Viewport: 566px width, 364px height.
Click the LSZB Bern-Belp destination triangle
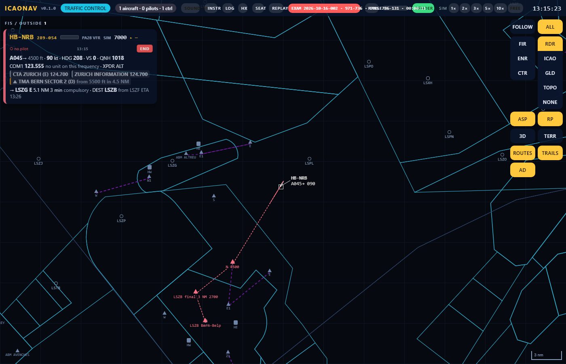[205, 320]
